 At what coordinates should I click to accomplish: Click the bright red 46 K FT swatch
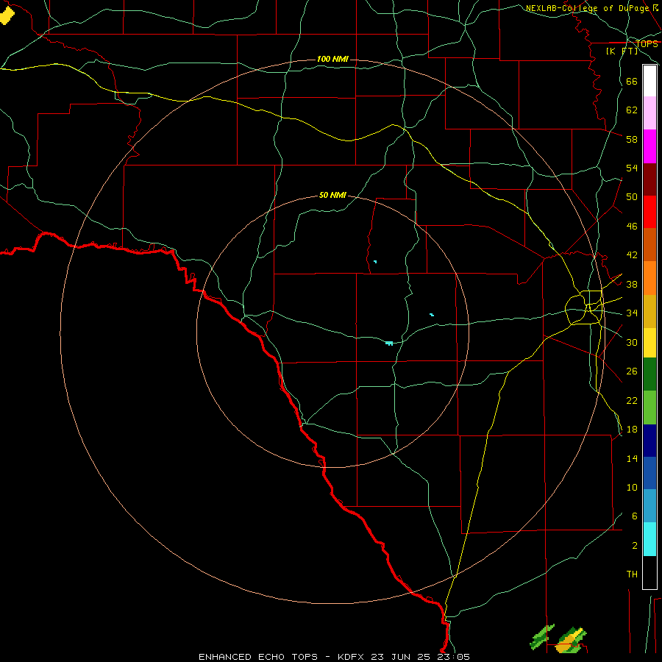(649, 212)
